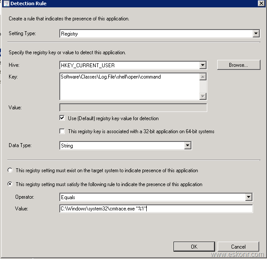267x259 pixels.
Task: Click the 'Hive:' label text
Action: [14, 65]
